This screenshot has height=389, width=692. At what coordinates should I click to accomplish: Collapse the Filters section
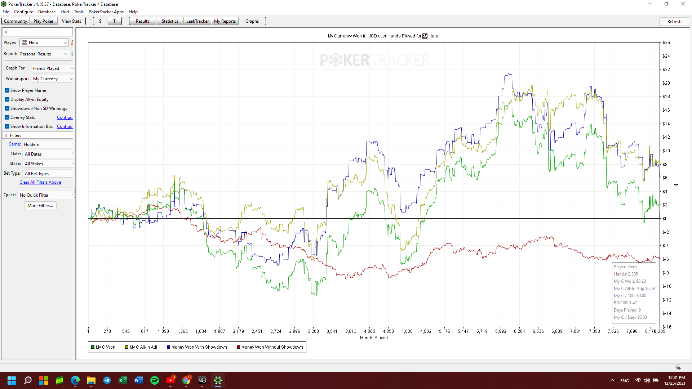coord(6,135)
